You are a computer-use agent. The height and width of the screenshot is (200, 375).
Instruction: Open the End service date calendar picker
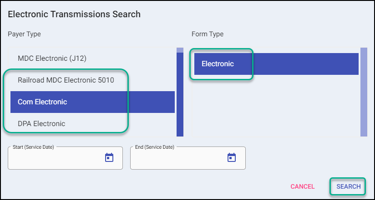click(232, 158)
